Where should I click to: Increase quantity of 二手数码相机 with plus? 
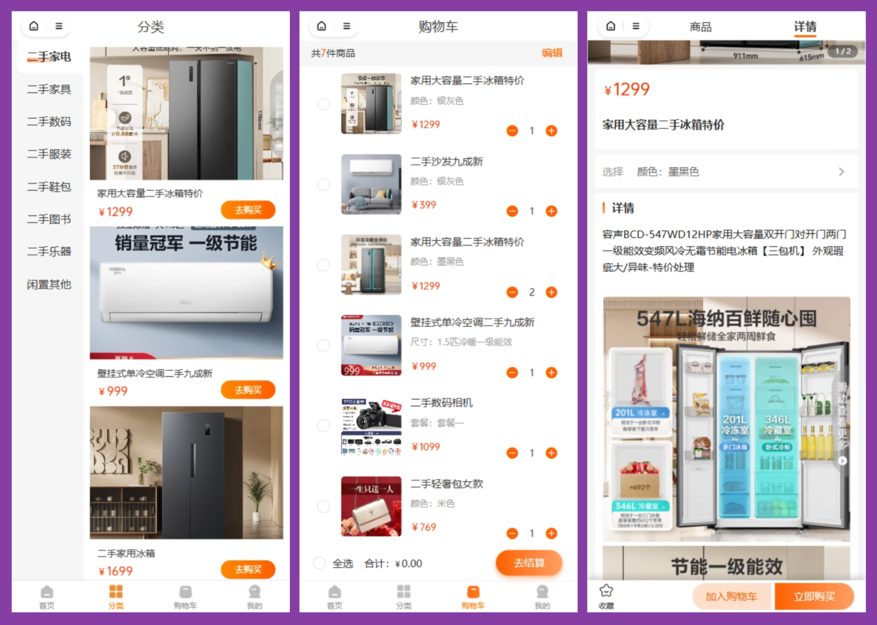point(551,453)
